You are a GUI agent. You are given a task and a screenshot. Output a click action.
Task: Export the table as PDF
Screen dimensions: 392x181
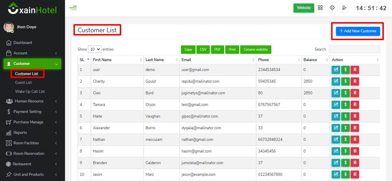217,49
